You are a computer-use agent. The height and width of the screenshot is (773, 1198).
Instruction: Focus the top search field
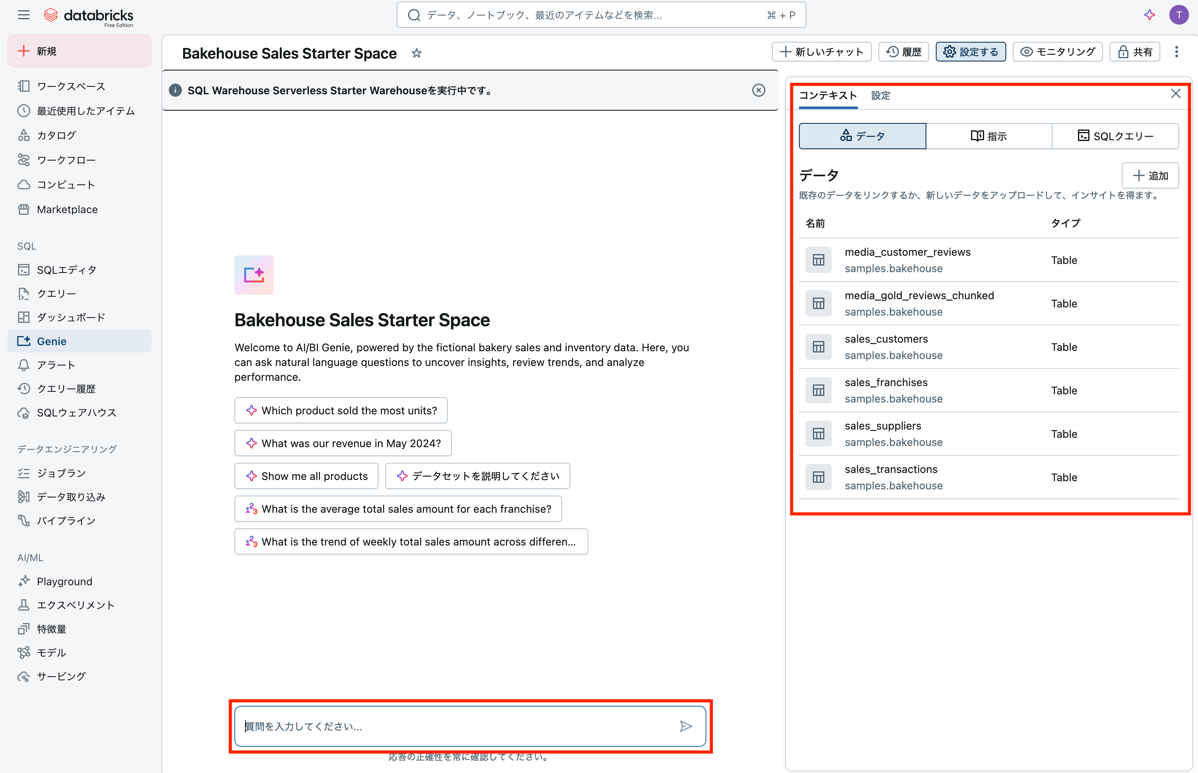pyautogui.click(x=601, y=15)
